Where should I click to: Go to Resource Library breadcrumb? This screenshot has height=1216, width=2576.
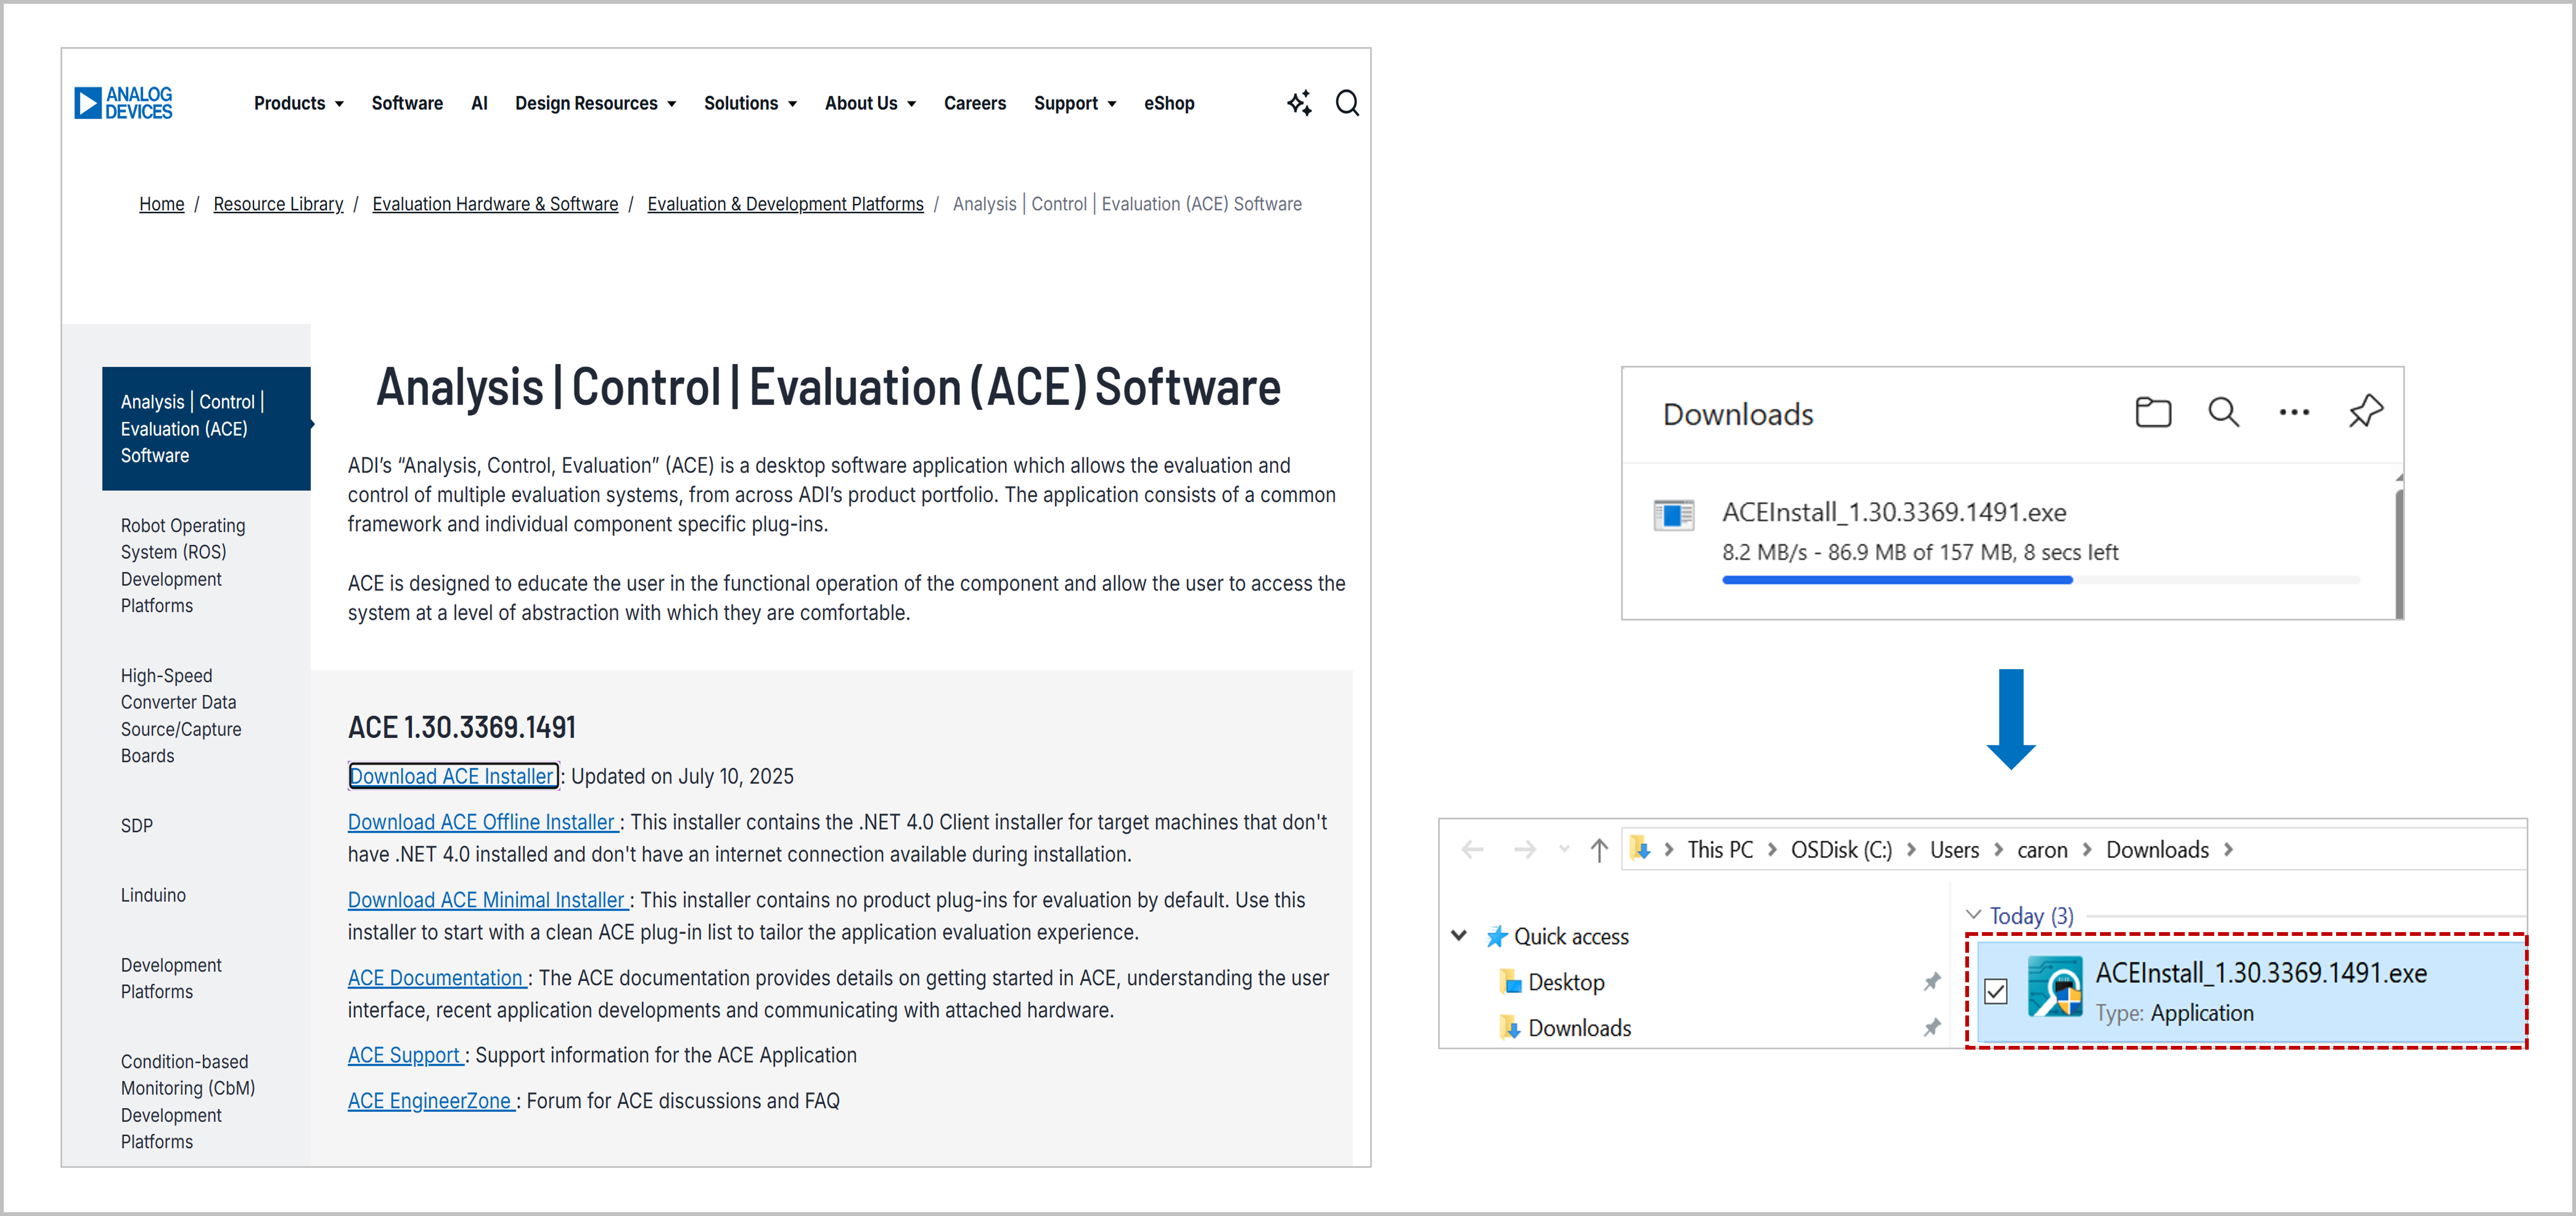pyautogui.click(x=278, y=204)
